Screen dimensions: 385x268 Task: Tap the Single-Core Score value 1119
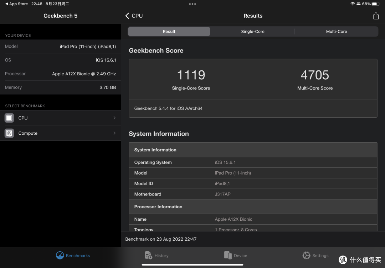pyautogui.click(x=191, y=75)
